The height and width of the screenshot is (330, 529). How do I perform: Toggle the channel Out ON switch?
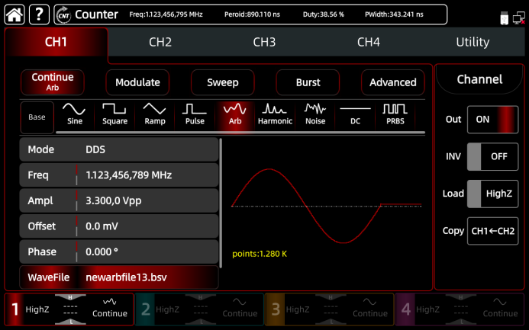click(x=492, y=120)
